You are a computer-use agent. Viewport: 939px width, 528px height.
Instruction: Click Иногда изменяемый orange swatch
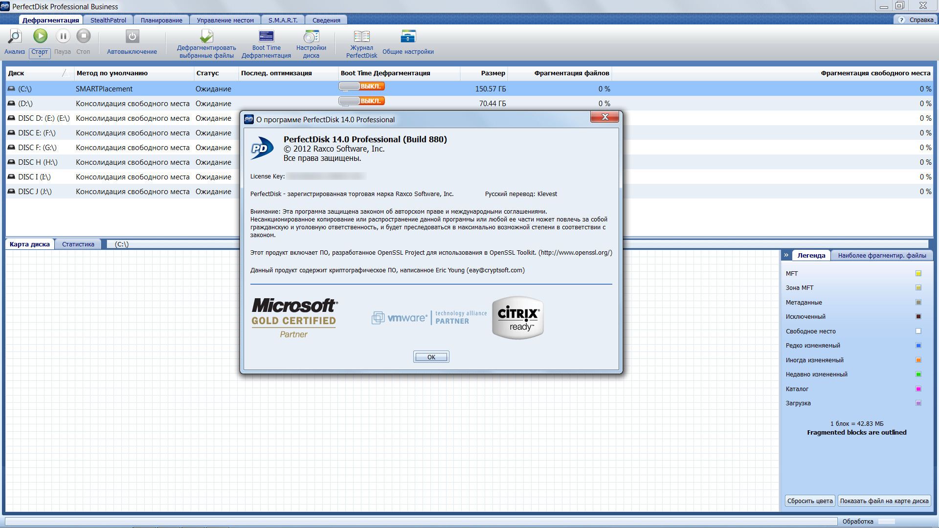(918, 360)
